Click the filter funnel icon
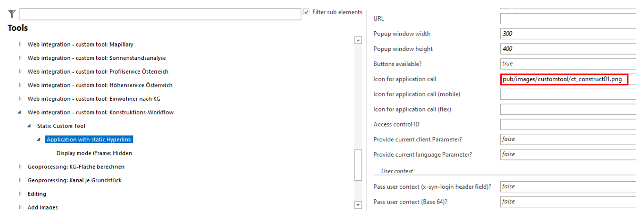Screen dimensions: 638x214 12,14
